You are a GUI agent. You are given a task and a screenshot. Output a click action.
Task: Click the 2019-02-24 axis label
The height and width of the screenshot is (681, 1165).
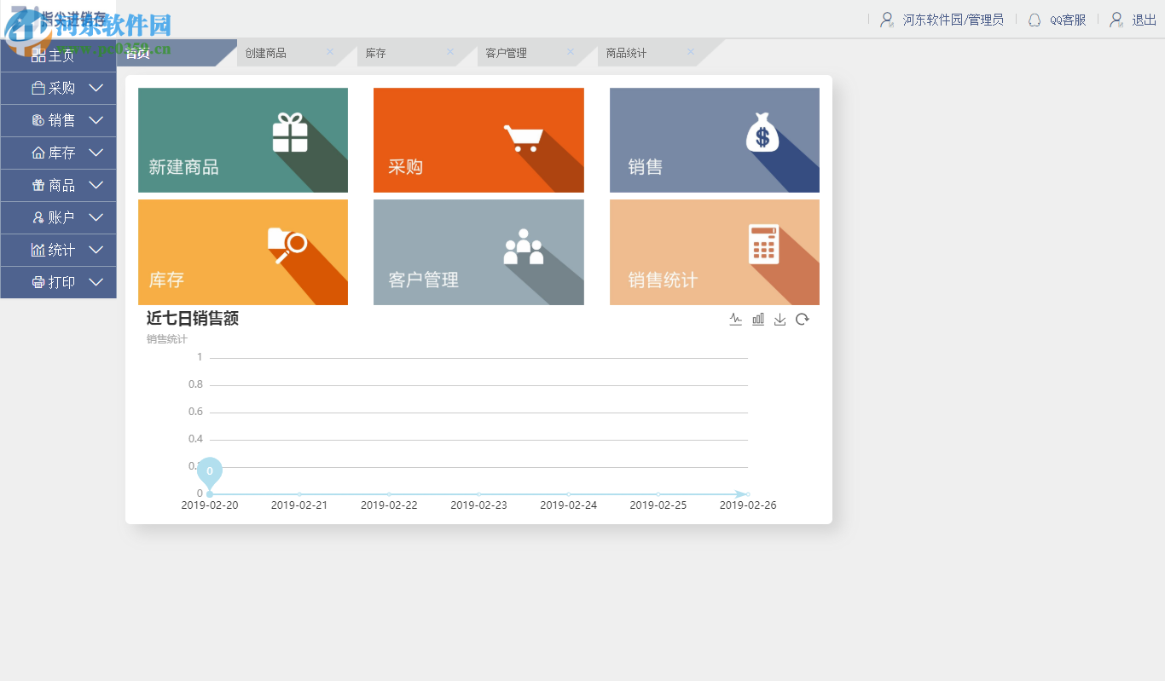click(569, 505)
